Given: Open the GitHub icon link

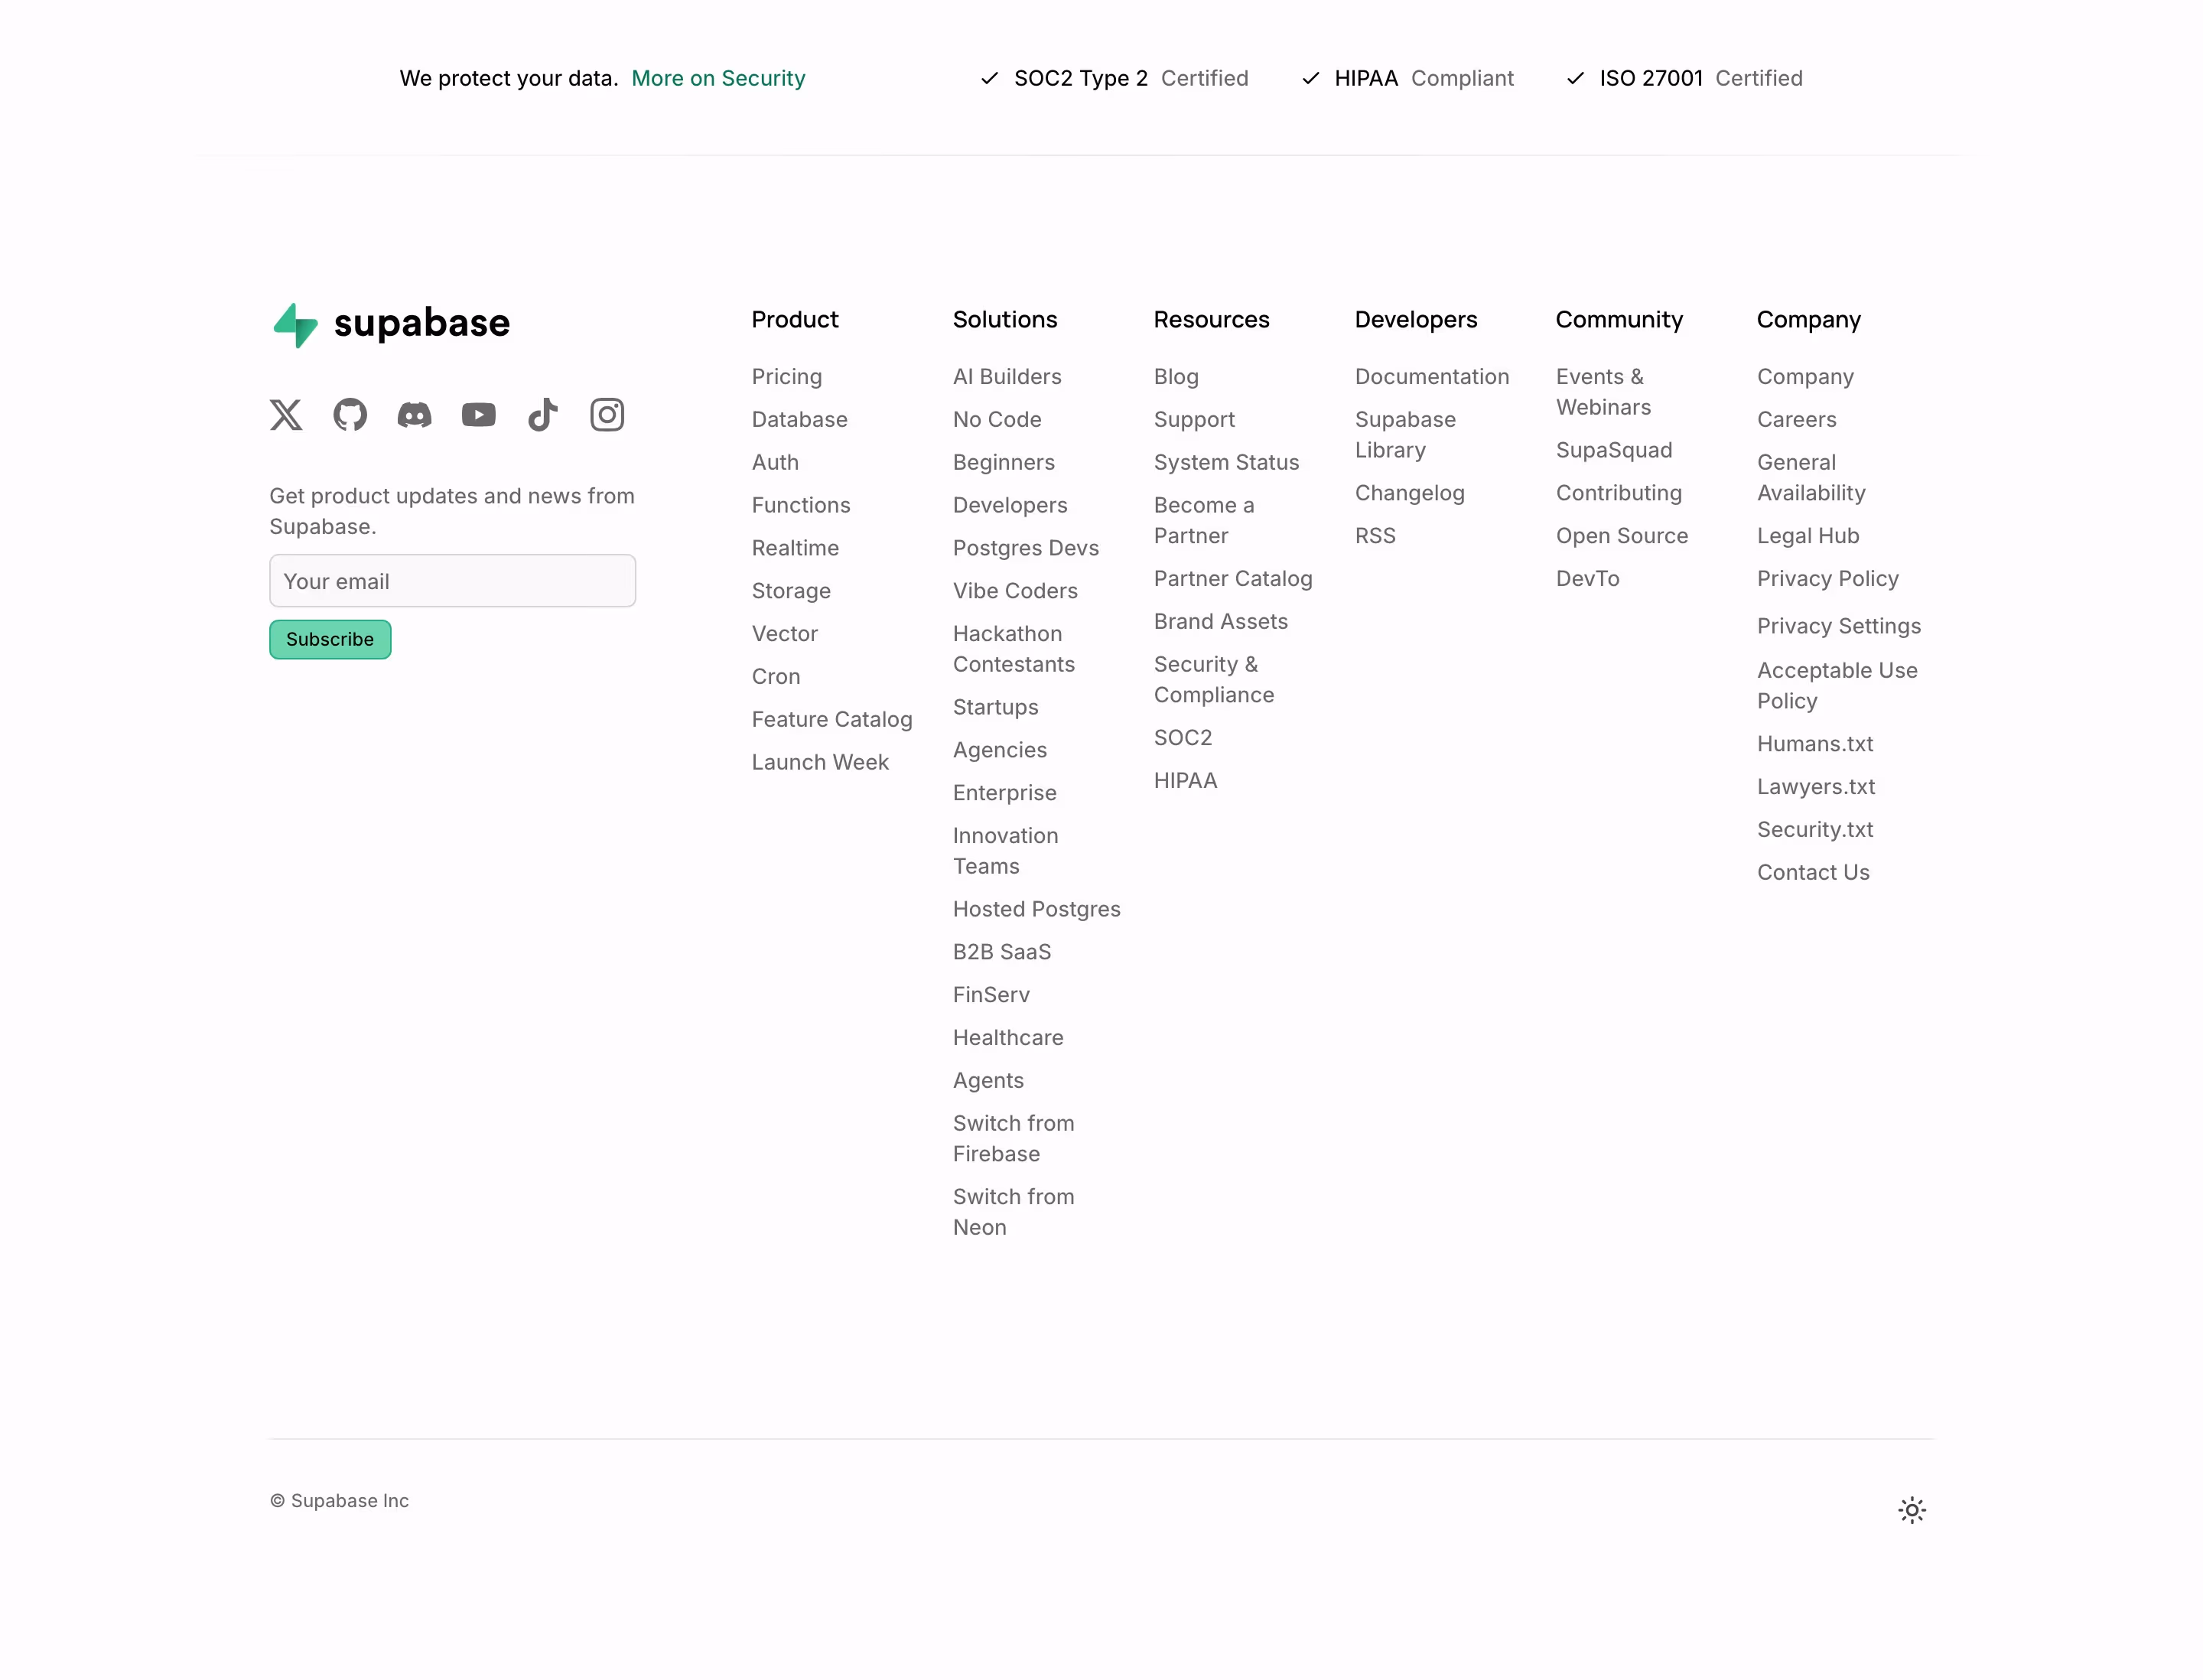Looking at the screenshot, I should (x=350, y=415).
